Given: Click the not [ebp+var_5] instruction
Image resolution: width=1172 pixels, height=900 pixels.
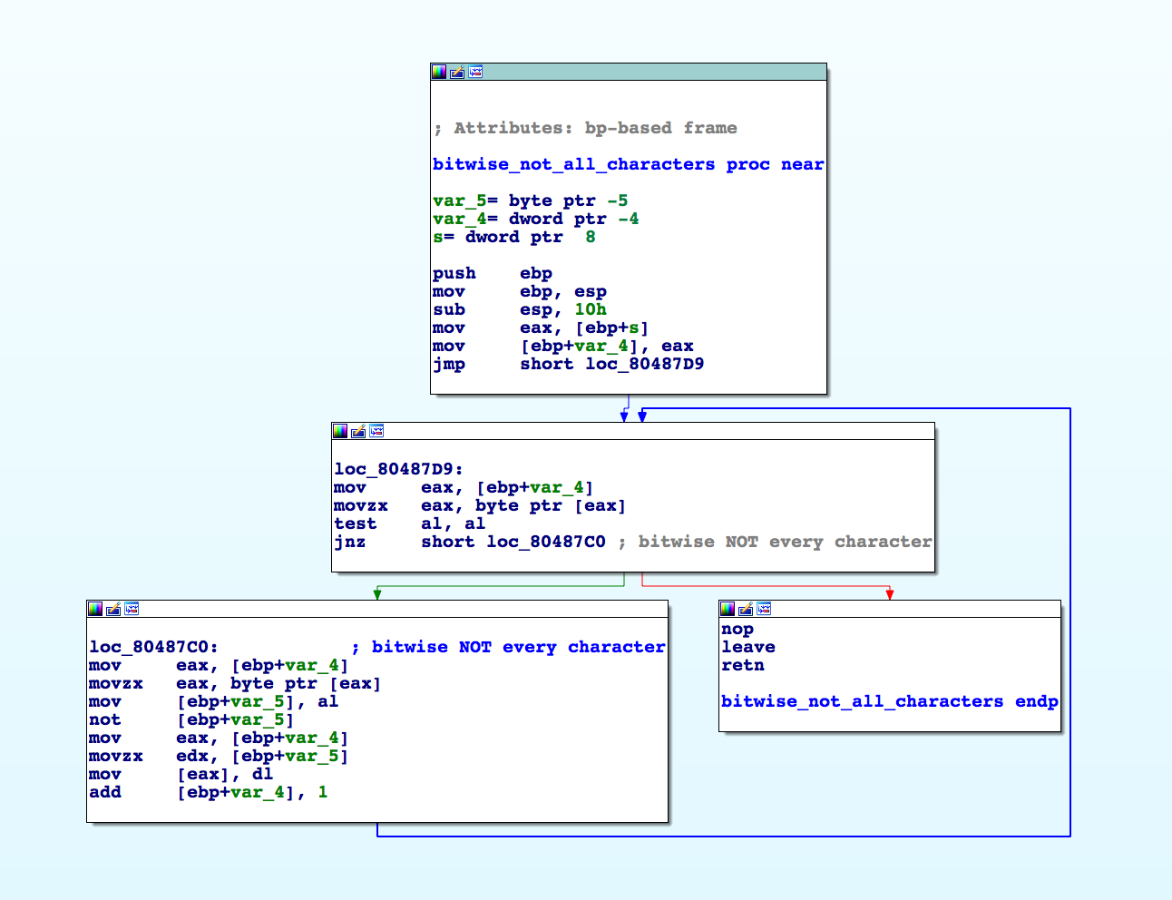Looking at the screenshot, I should point(190,719).
